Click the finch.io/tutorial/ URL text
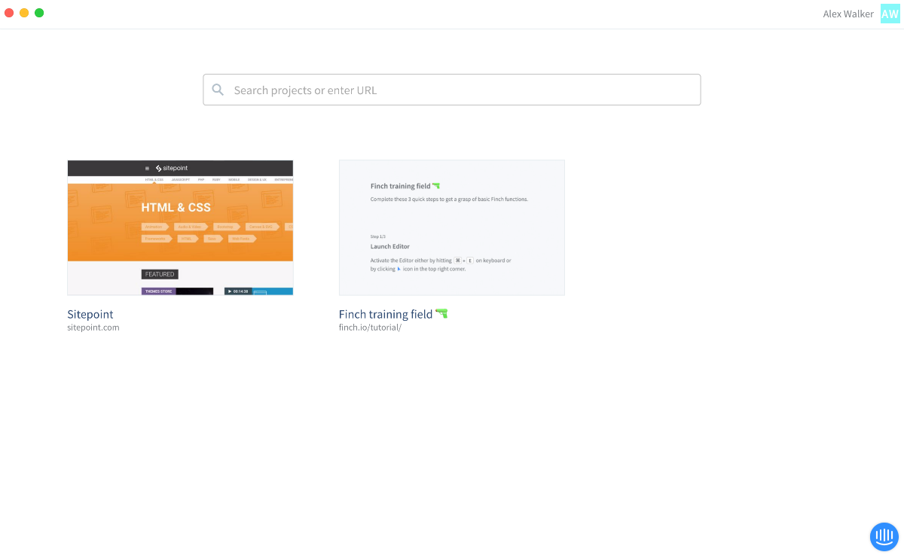This screenshot has width=904, height=555. [370, 328]
